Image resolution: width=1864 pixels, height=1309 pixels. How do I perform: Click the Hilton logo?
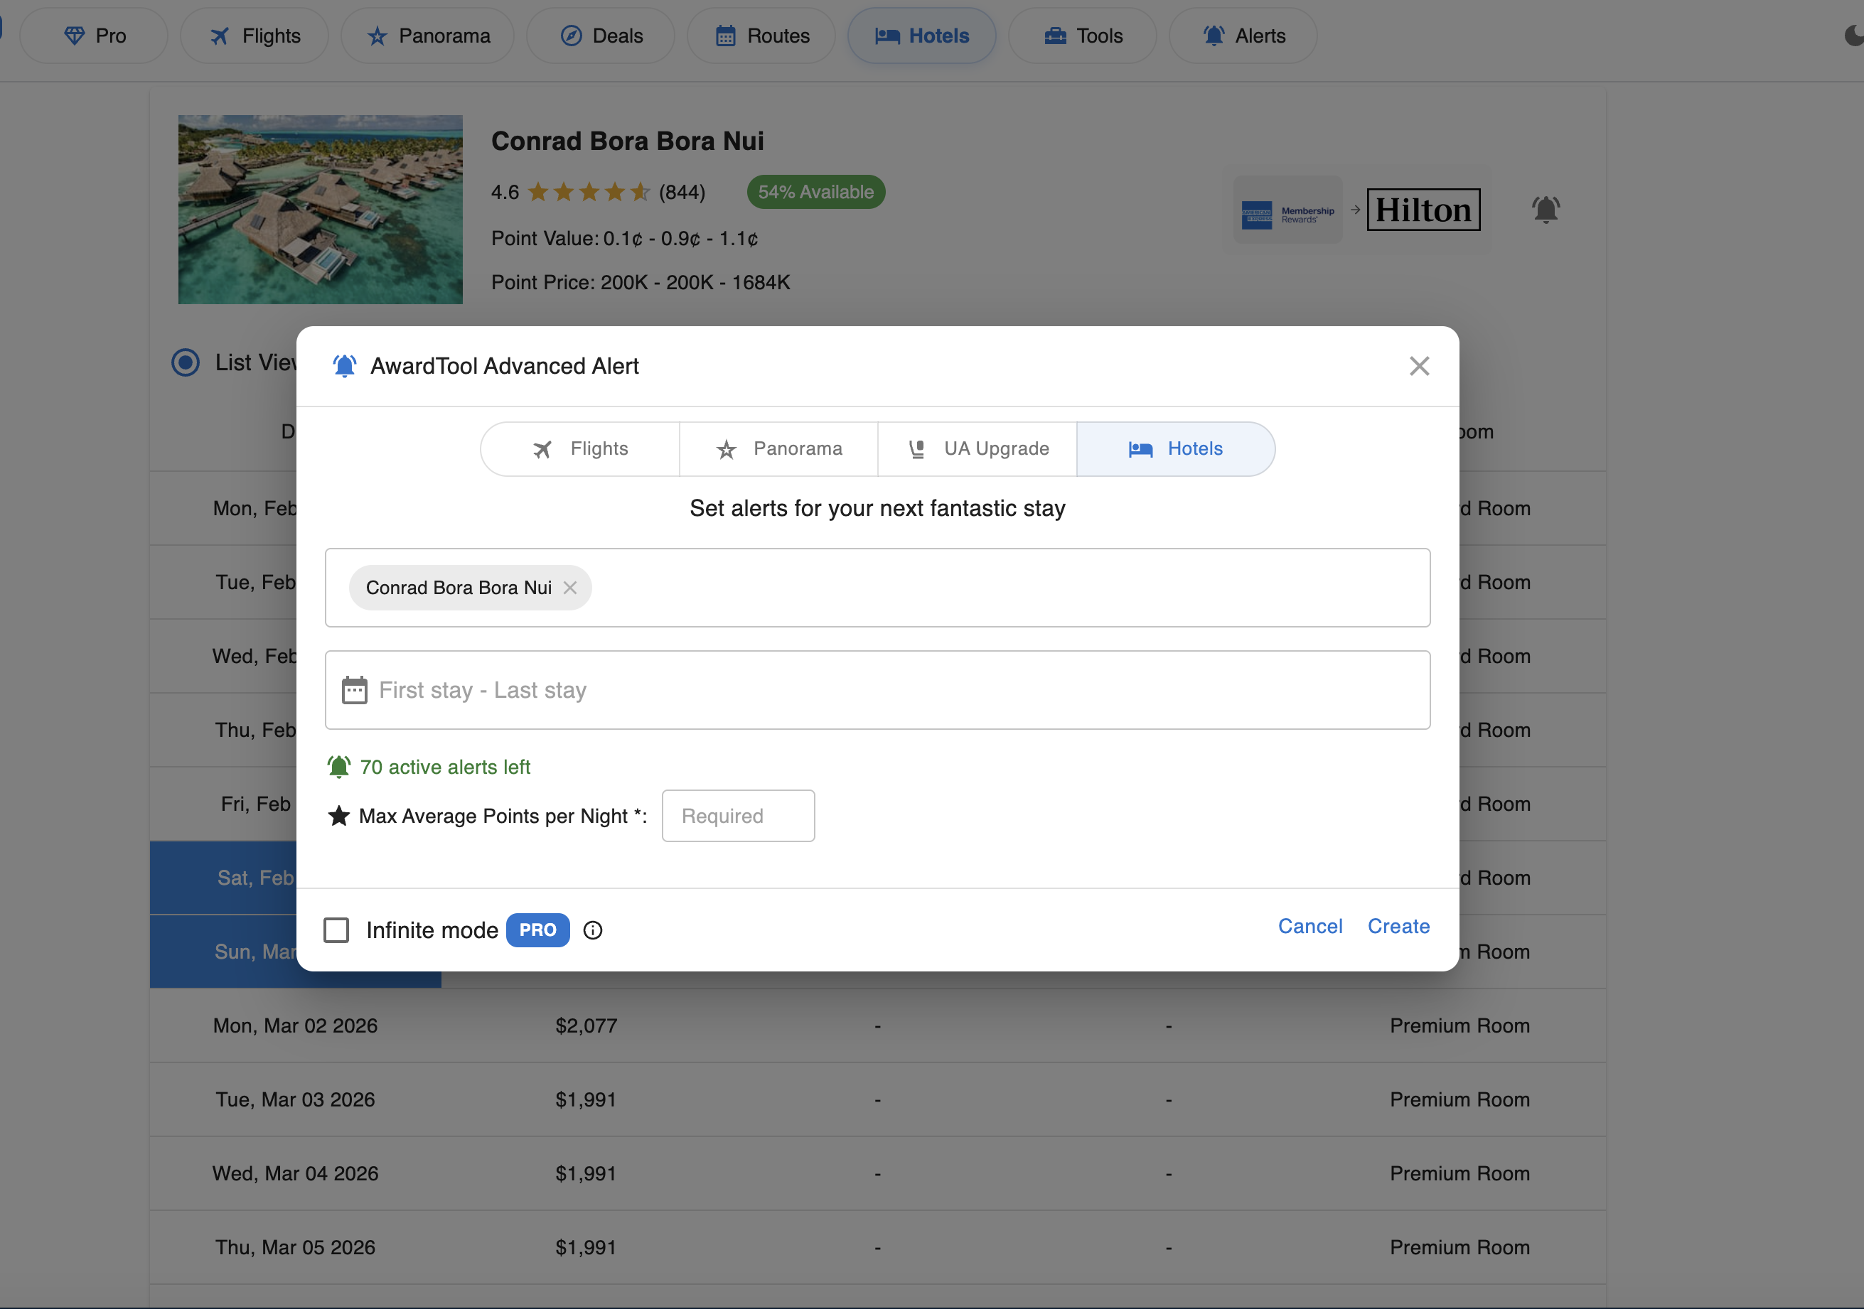[x=1423, y=210]
